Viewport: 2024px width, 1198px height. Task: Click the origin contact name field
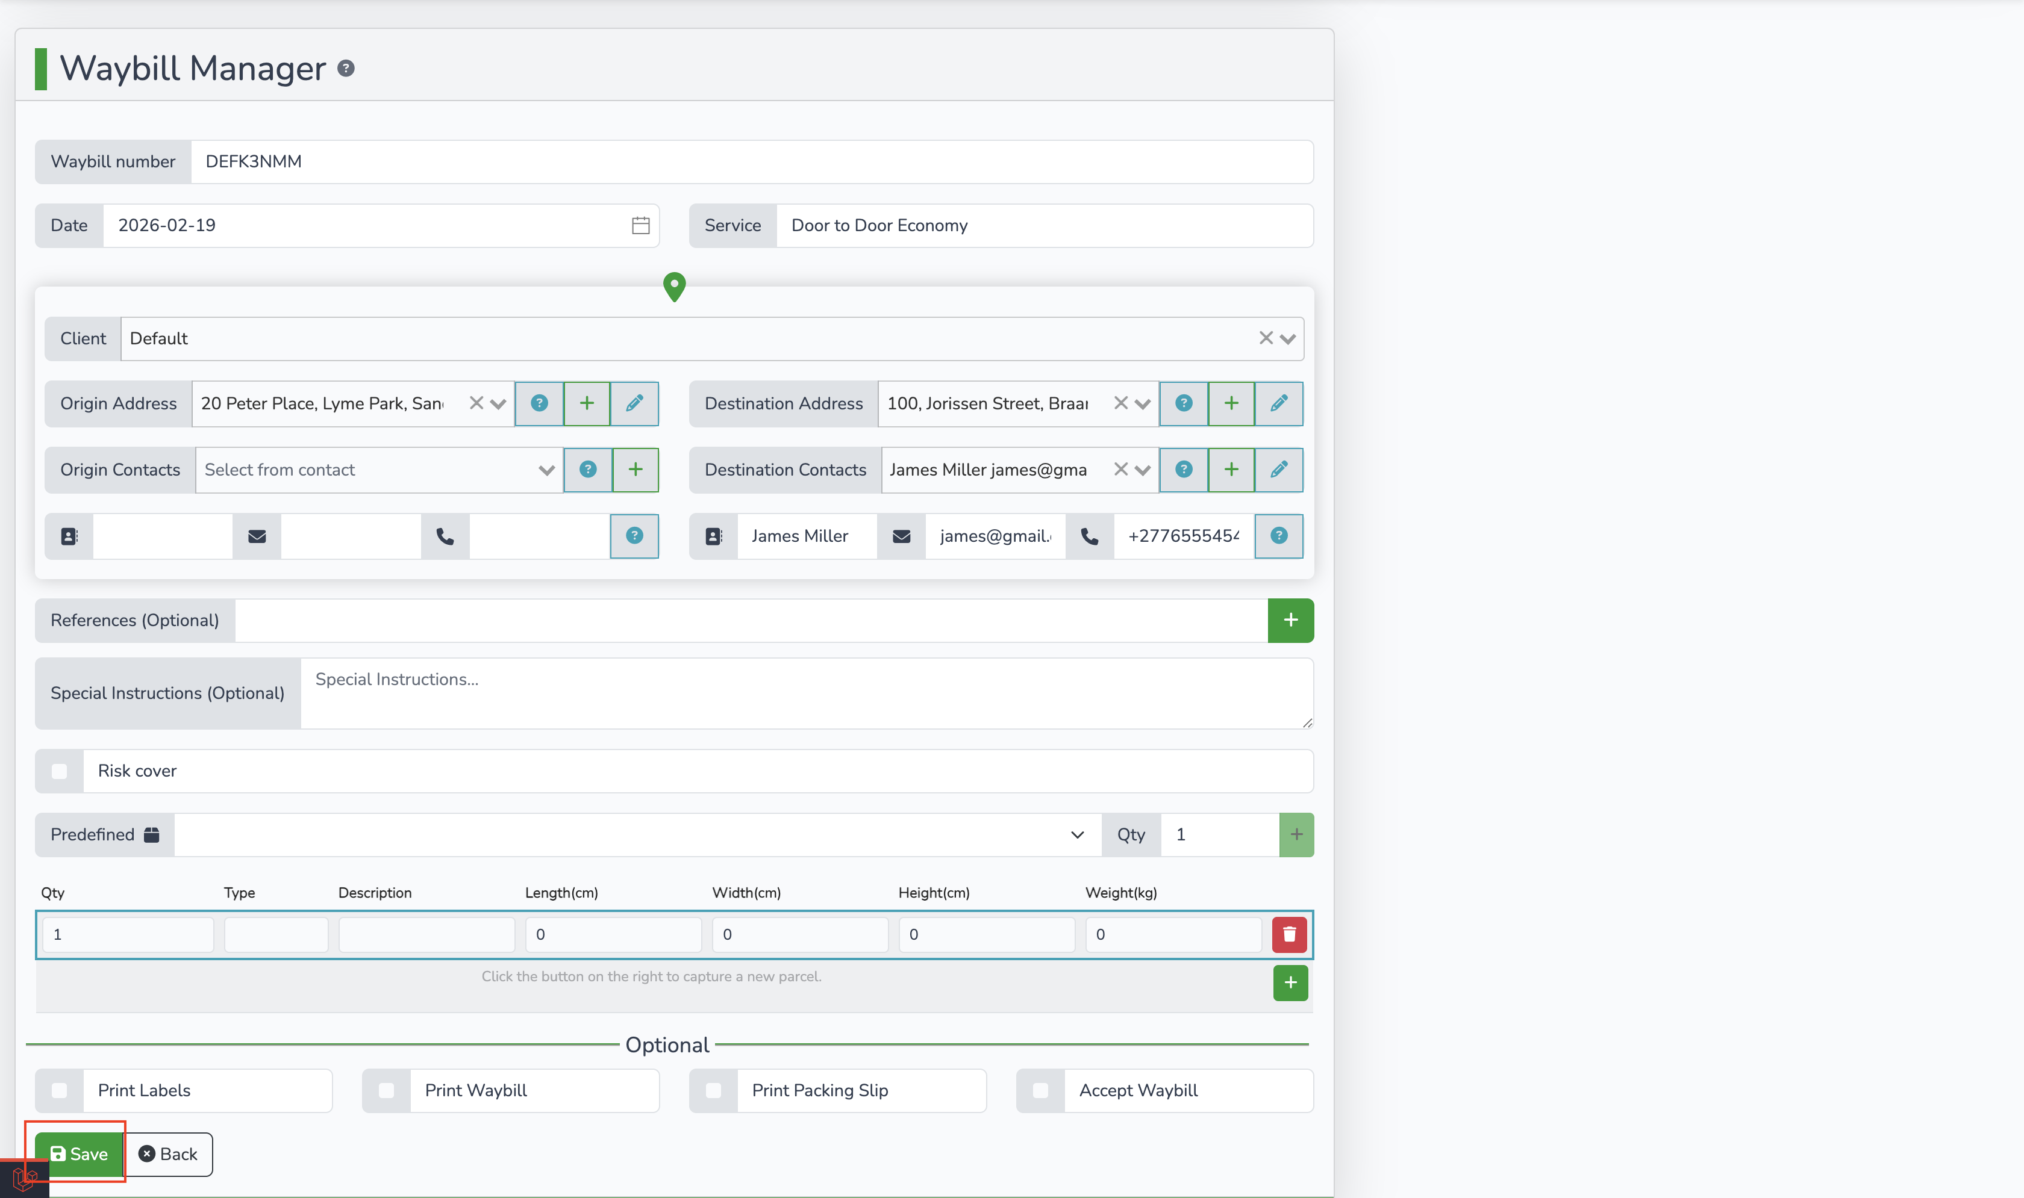click(163, 536)
